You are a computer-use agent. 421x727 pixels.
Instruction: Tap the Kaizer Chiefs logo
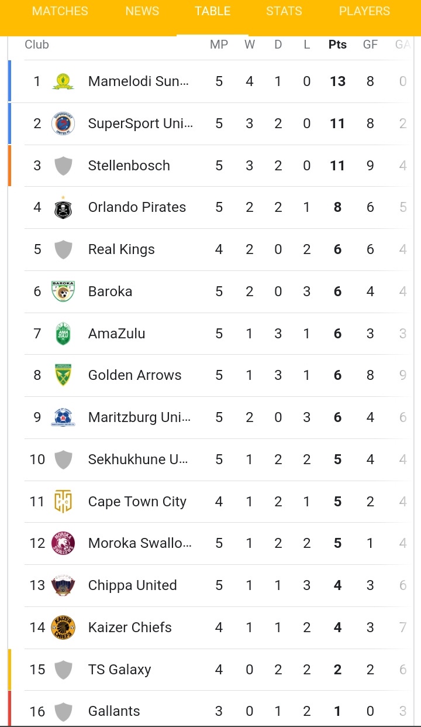pyautogui.click(x=63, y=627)
